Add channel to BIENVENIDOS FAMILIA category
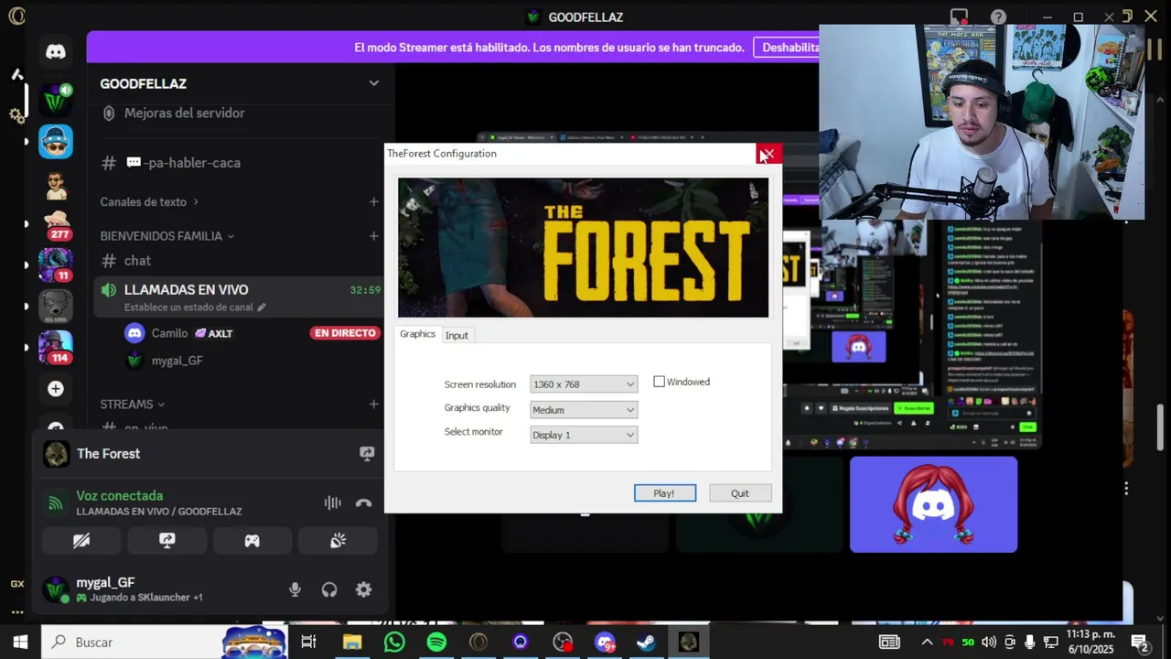 coord(373,235)
